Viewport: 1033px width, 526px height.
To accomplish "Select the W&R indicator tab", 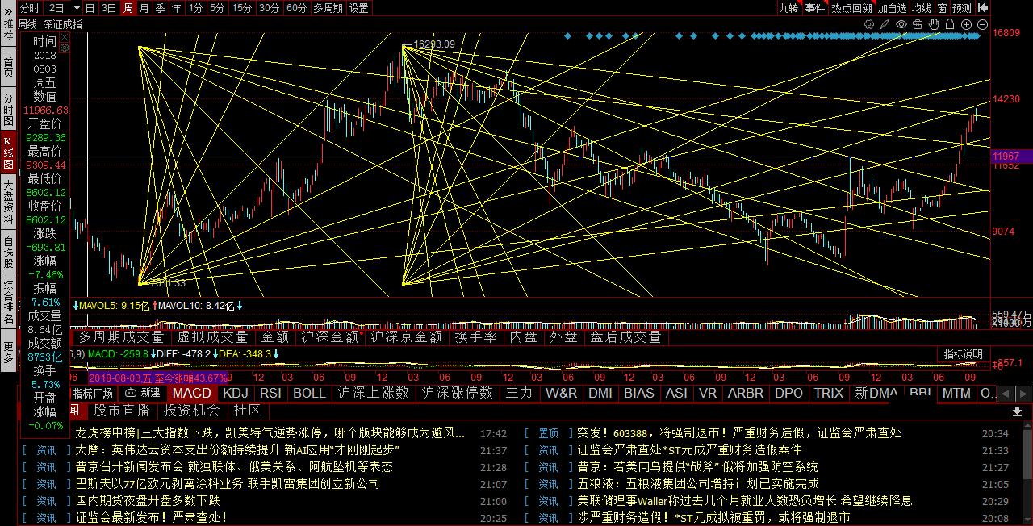I will point(562,393).
